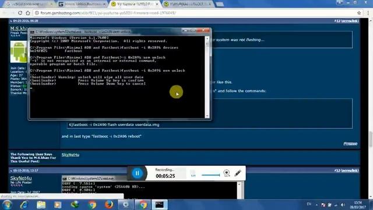Show hidden tray icons arrow
Image resolution: width=373 pixels, height=210 pixels.
[x=316, y=205]
